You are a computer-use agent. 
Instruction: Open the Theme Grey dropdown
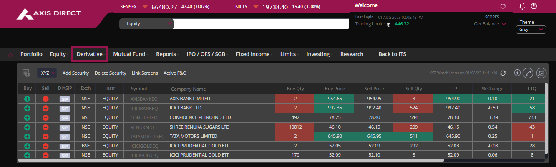(531, 30)
